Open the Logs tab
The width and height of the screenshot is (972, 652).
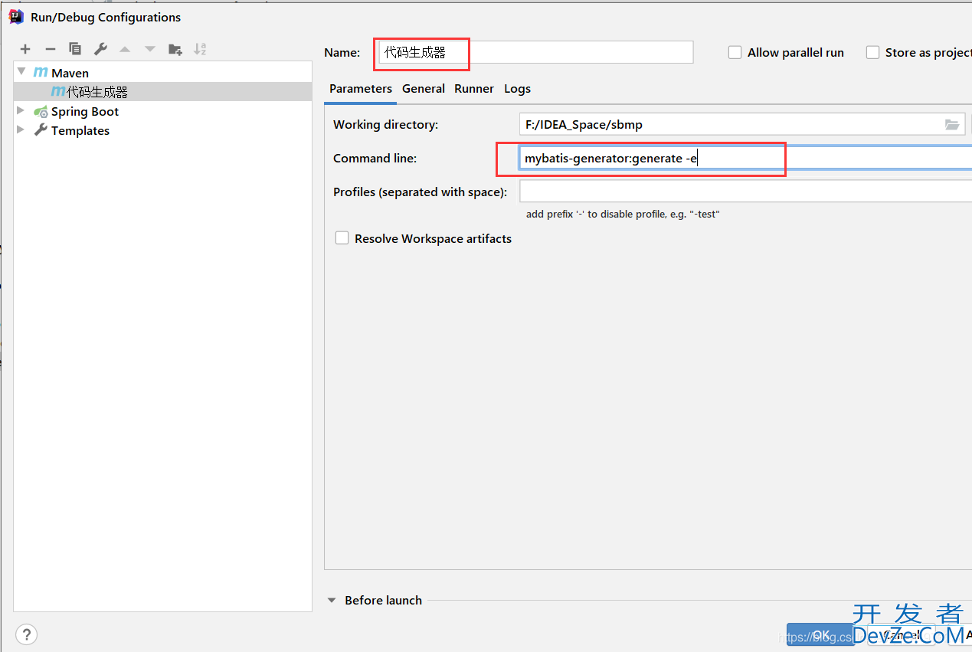click(x=518, y=89)
